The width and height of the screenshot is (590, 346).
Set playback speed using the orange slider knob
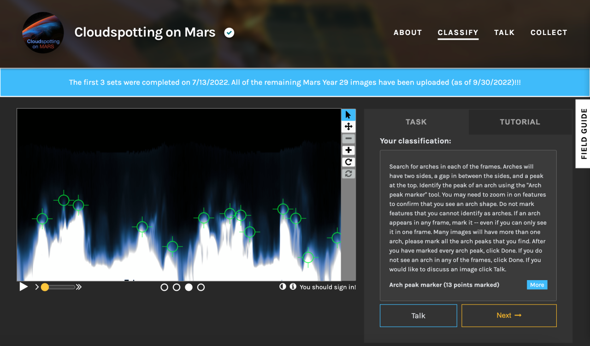point(45,287)
